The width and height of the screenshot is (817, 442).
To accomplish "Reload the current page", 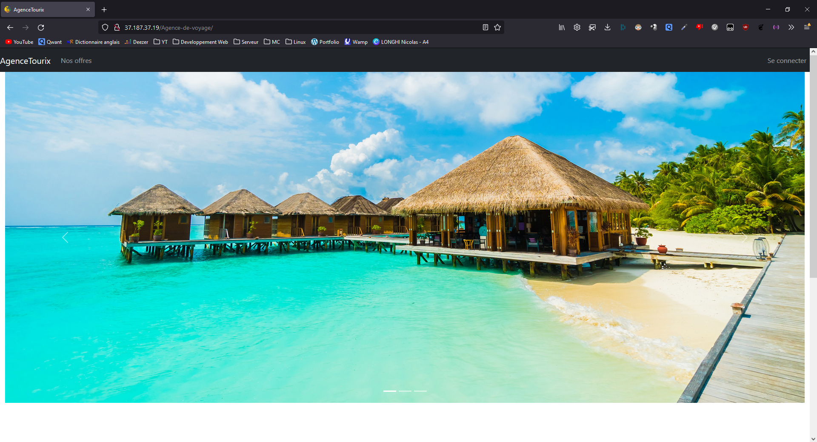I will pyautogui.click(x=41, y=28).
